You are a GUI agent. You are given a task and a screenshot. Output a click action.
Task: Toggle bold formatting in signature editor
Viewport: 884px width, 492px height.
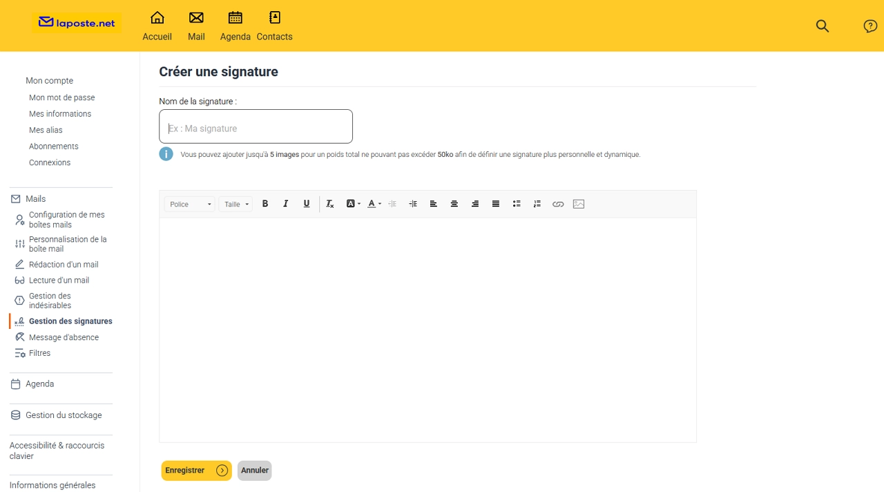coord(265,204)
